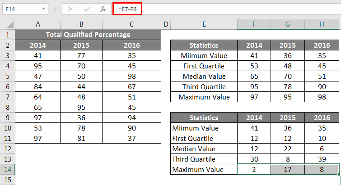Click cell A7 with value 64

click(x=37, y=97)
